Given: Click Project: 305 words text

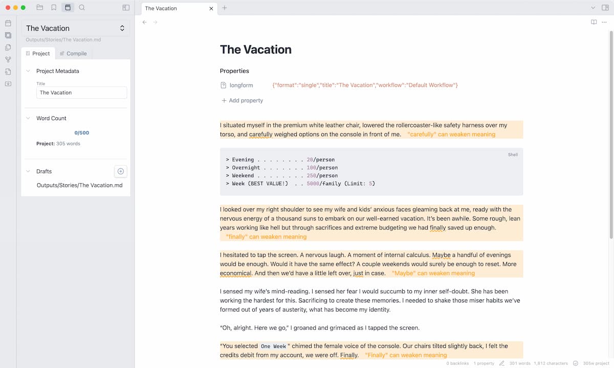Looking at the screenshot, I should coord(58,144).
